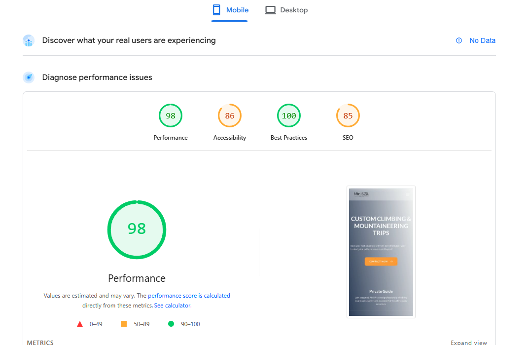This screenshot has width=527, height=345.
Task: Click the mobile page screenshot thumbnail
Action: tap(381, 252)
